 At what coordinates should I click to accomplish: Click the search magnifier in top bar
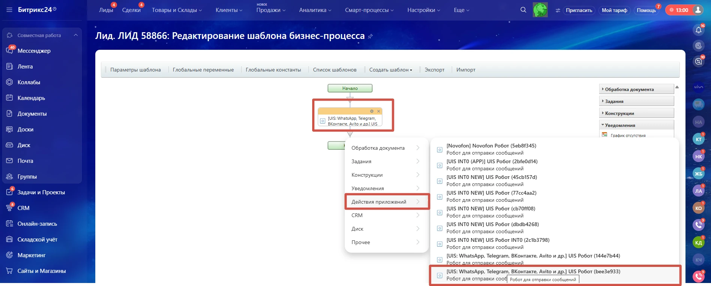click(523, 10)
